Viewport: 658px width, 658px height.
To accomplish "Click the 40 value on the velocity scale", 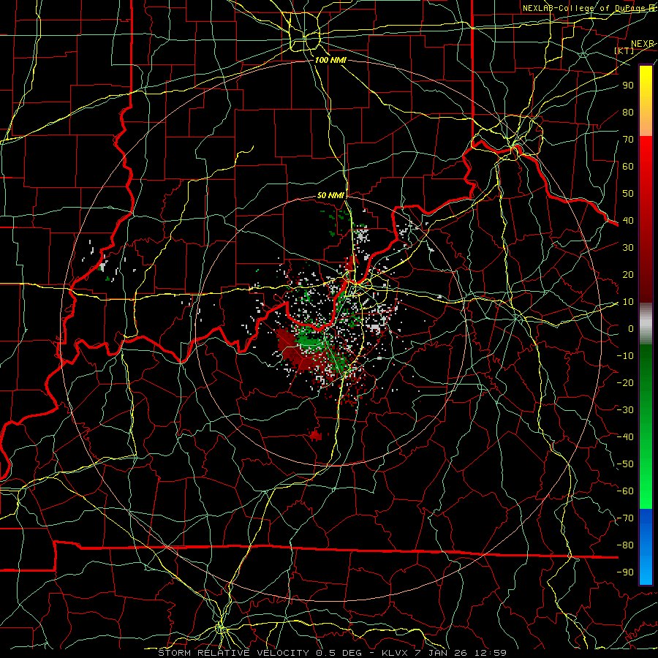I will pyautogui.click(x=628, y=220).
